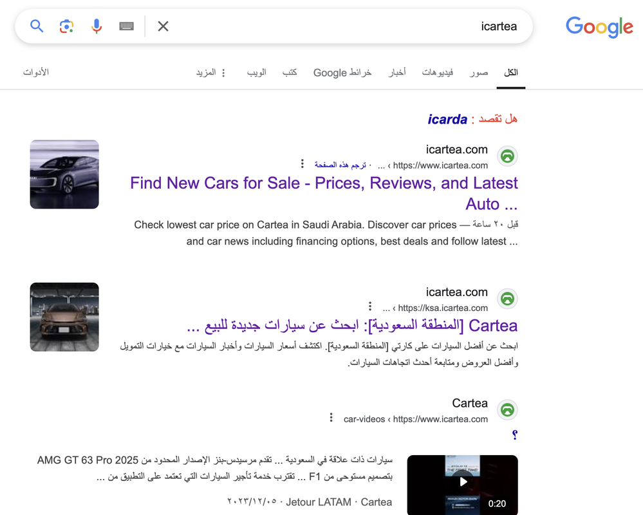Click the icartea.com site name in first result
643x515 pixels.
pos(457,149)
